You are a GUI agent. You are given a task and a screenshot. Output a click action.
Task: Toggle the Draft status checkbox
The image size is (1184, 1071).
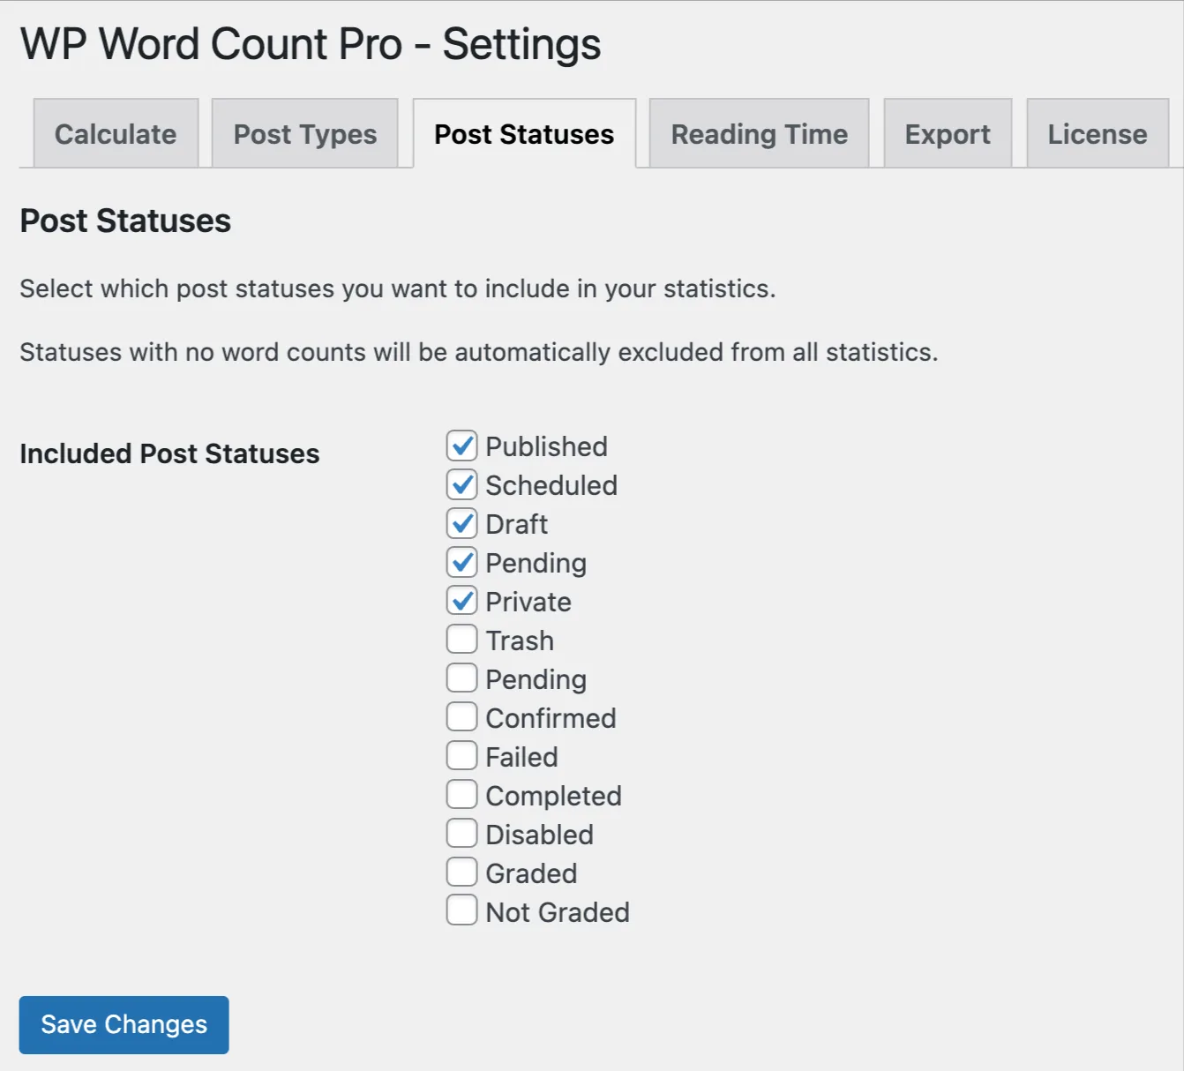point(461,523)
